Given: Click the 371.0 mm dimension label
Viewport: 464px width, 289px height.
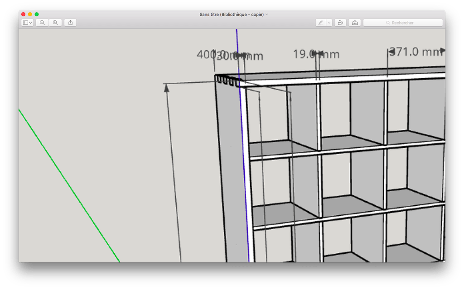Looking at the screenshot, I should (x=417, y=52).
